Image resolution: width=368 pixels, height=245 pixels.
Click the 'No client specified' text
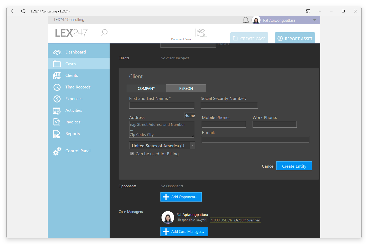175,58
